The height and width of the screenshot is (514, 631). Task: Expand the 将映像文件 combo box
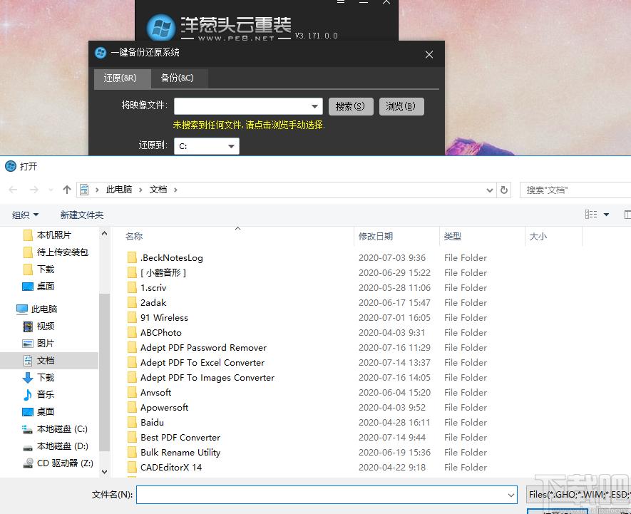(315, 107)
